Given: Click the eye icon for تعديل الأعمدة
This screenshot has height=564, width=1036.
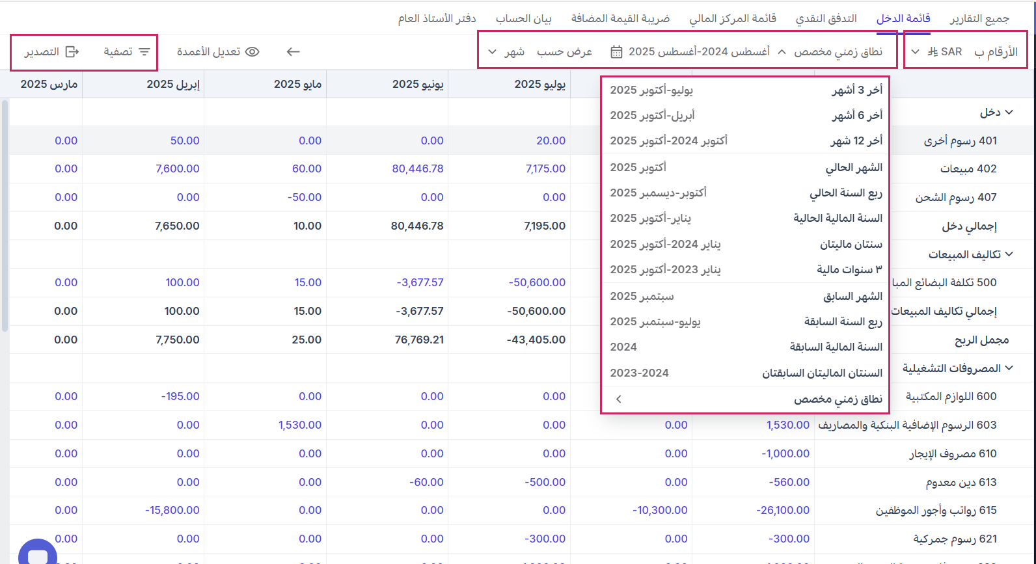Looking at the screenshot, I should (x=252, y=52).
